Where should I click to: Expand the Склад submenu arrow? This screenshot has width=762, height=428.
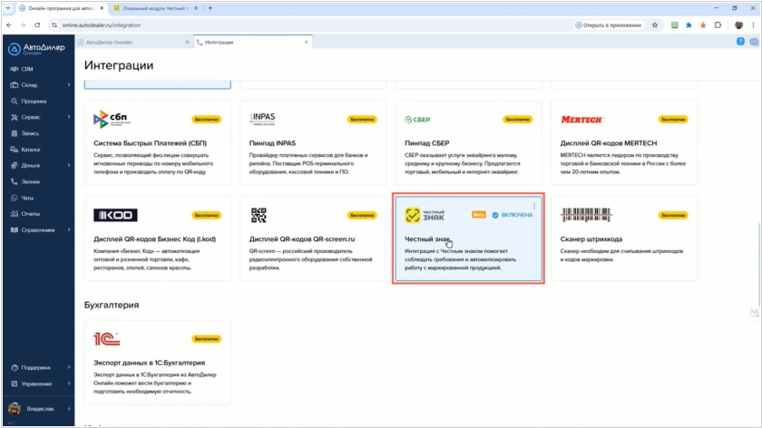pyautogui.click(x=69, y=85)
